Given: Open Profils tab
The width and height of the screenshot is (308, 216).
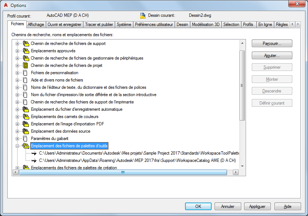Looking at the screenshot, I should (x=248, y=24).
